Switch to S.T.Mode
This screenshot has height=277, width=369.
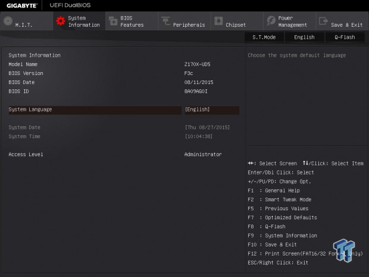pos(264,37)
